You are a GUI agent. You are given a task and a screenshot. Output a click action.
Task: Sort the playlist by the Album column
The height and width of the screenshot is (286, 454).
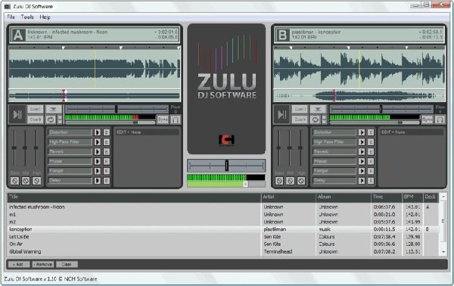click(344, 197)
